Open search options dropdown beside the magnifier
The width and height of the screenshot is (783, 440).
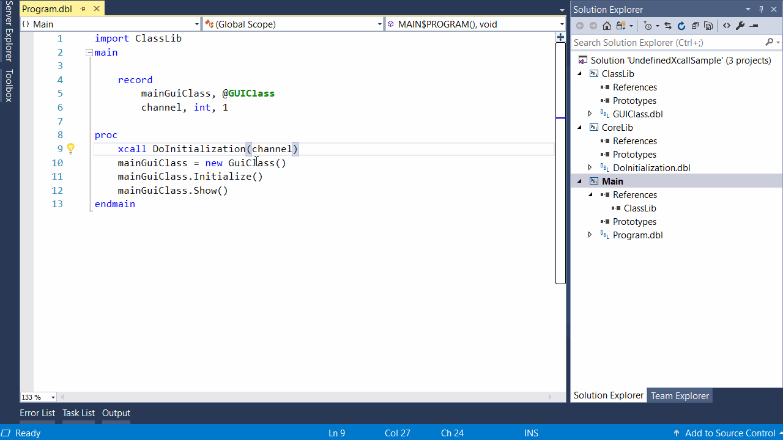[x=778, y=43]
